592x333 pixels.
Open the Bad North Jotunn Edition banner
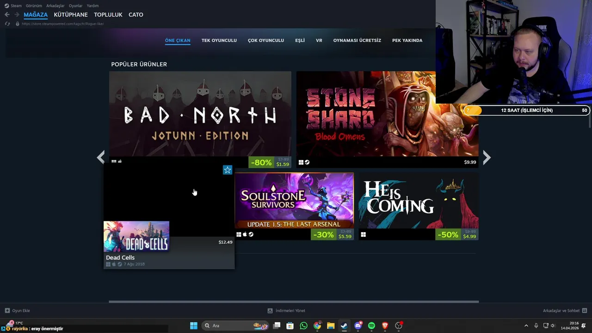pos(200,114)
